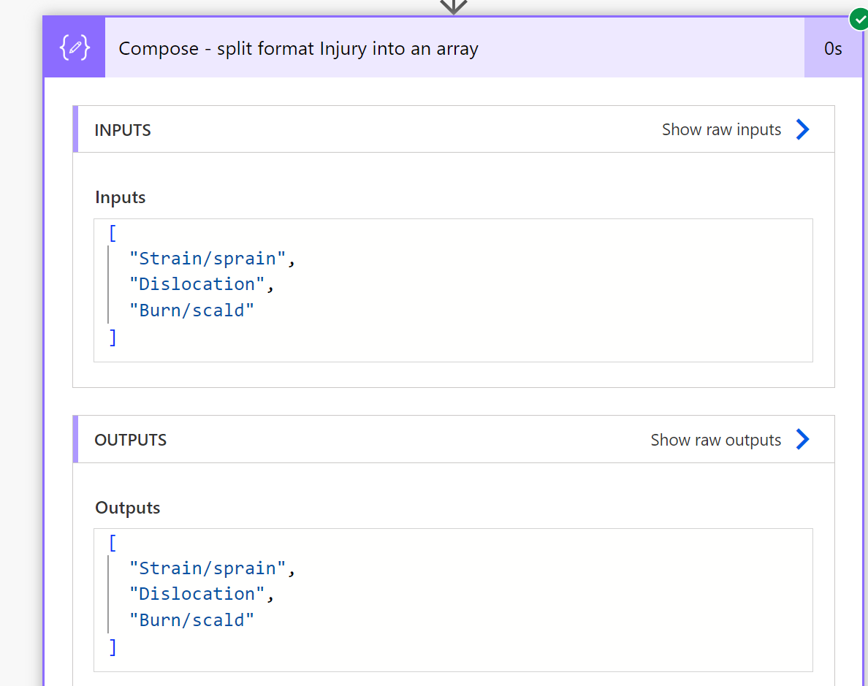Click the bold Inputs field label
Screen dimensions: 868x686
[121, 197]
